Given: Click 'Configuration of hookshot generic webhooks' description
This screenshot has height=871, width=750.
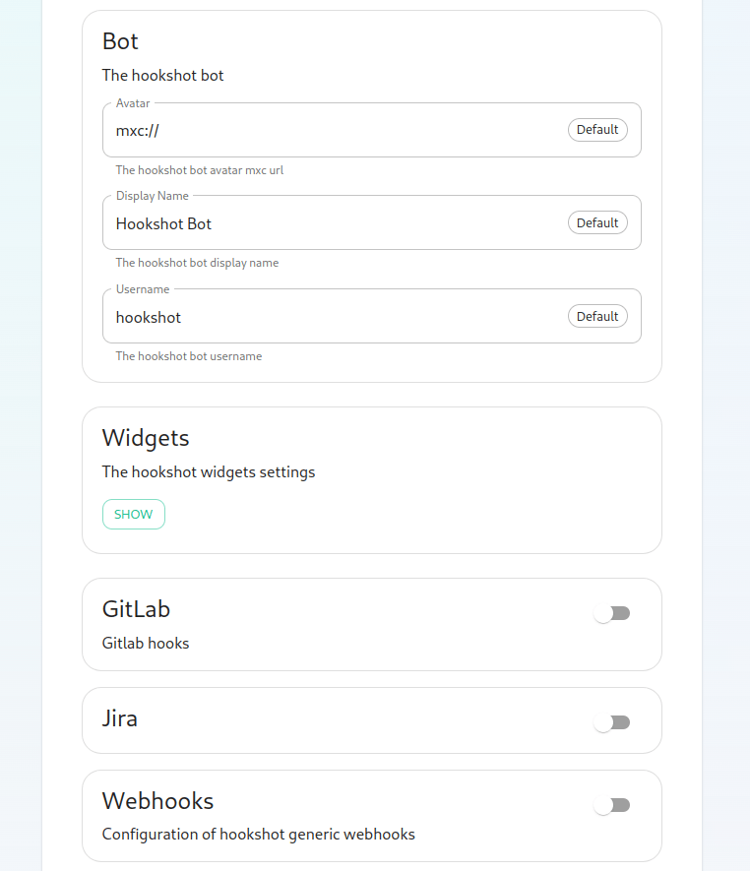Looking at the screenshot, I should (x=259, y=835).
